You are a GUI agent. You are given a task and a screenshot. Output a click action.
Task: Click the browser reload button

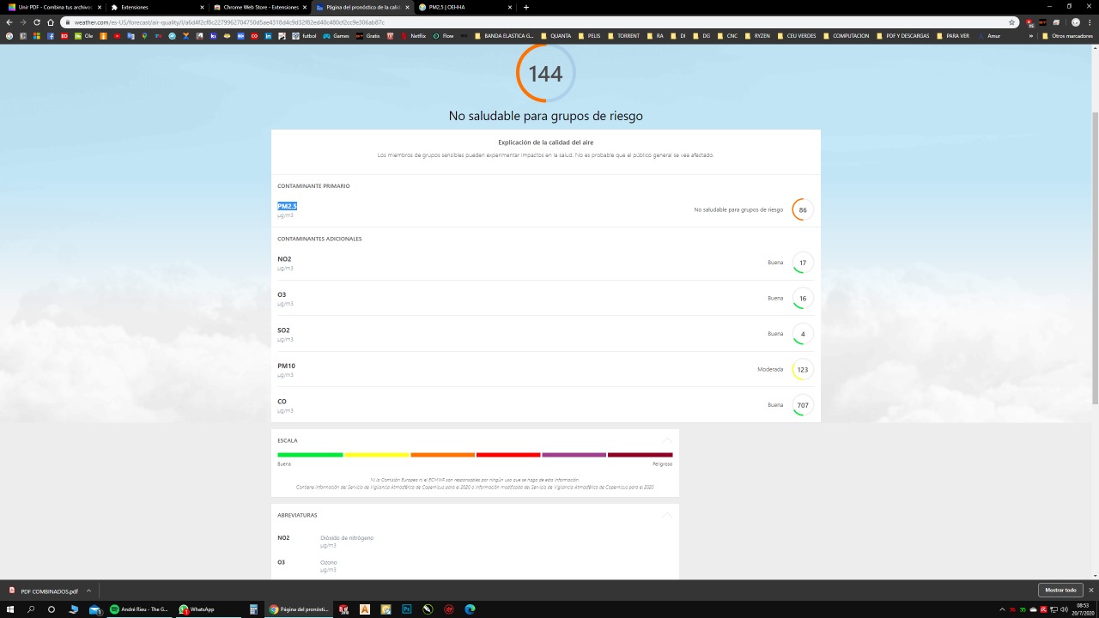pos(37,22)
